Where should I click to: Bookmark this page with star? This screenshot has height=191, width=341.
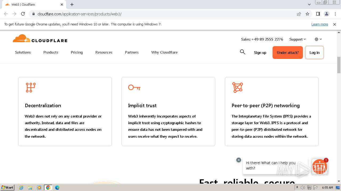pyautogui.click(x=307, y=14)
